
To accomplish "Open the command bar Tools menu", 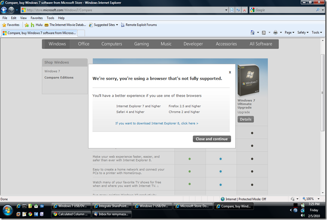I will [317, 32].
